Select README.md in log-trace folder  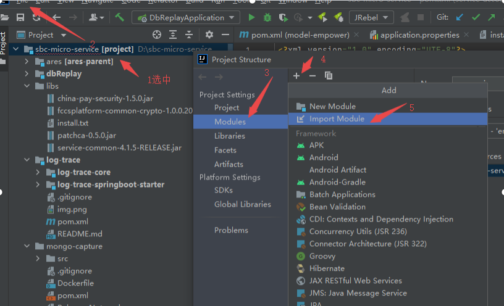click(80, 234)
